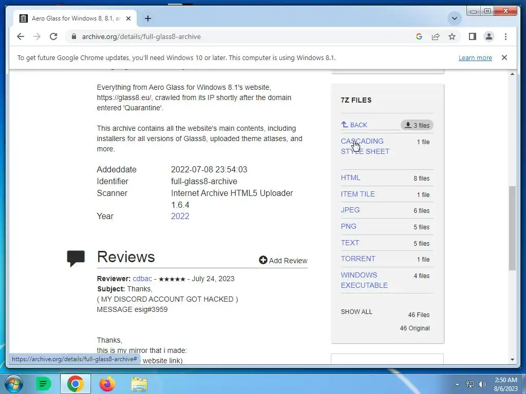Screen dimensions: 526x394
Task: View site security lock info
Action: [x=74, y=36]
